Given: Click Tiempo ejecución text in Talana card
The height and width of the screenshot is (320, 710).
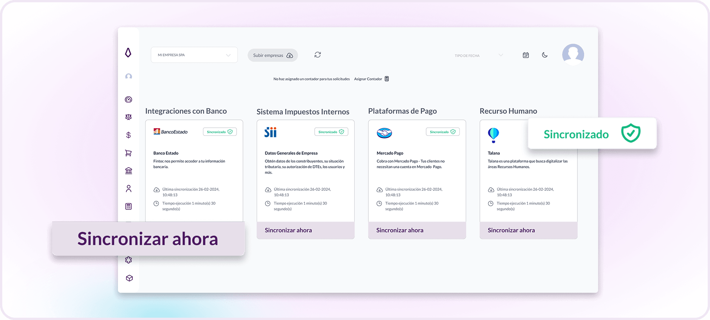Looking at the screenshot, I should click(523, 206).
